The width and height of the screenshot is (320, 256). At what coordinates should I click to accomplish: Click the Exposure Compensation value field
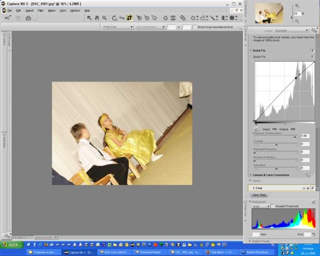point(305,136)
